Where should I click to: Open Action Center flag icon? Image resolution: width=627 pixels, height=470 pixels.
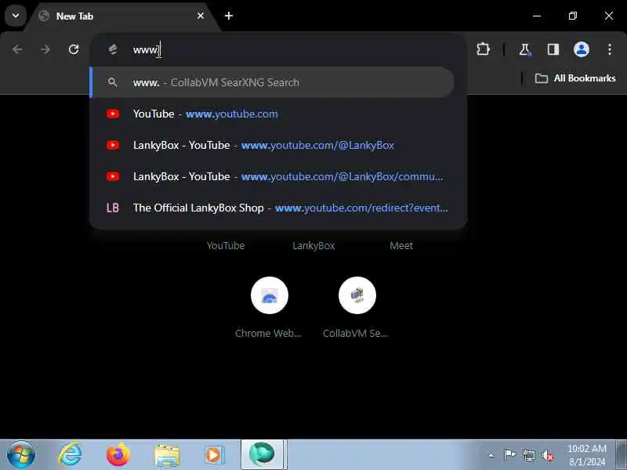[x=509, y=455]
